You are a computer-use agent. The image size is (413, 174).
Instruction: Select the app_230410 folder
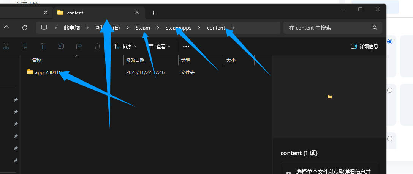[47, 72]
